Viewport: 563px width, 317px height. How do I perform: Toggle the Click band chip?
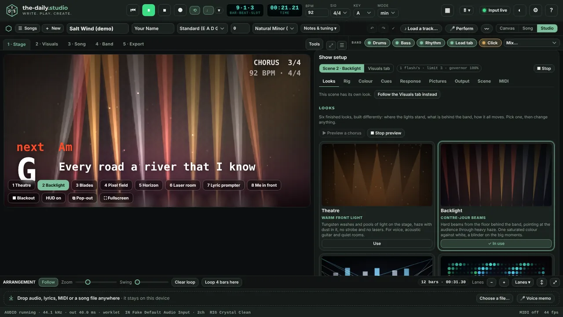coord(490,43)
